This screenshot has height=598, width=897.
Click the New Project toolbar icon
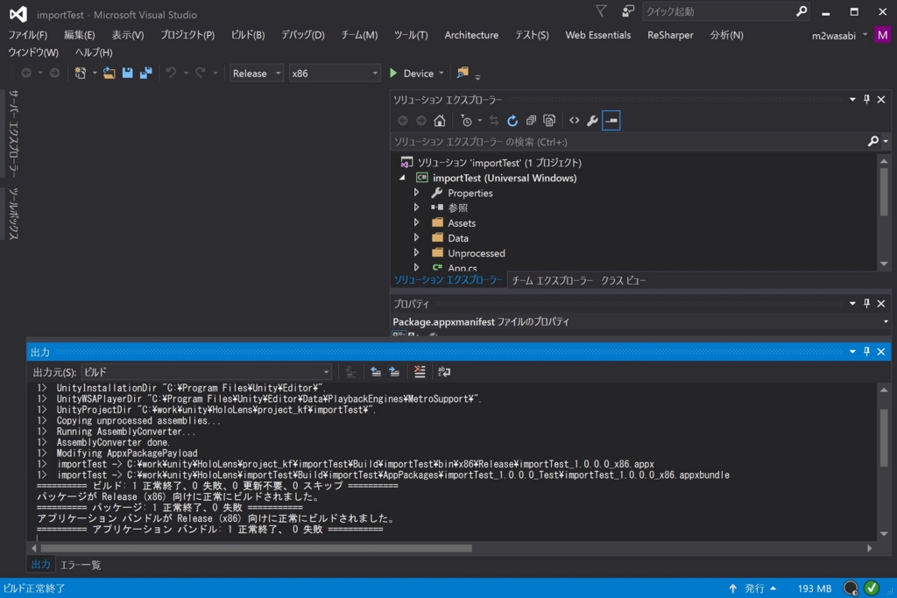(x=80, y=74)
